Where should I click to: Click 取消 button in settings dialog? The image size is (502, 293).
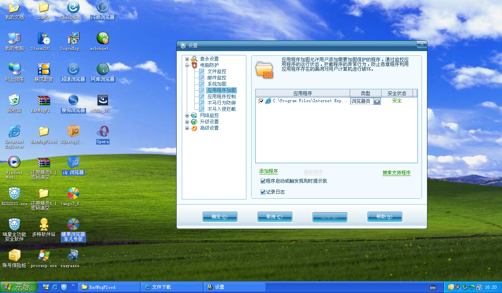pos(275,217)
